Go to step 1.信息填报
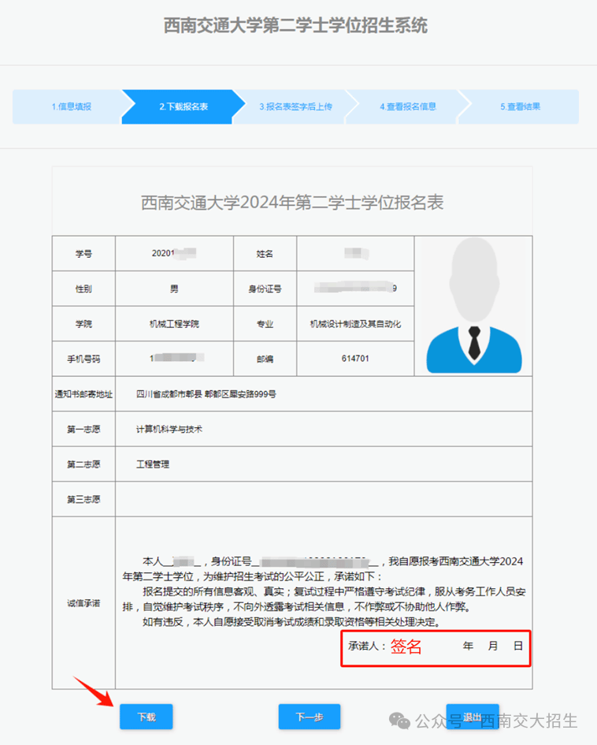The width and height of the screenshot is (597, 745). pos(71,106)
